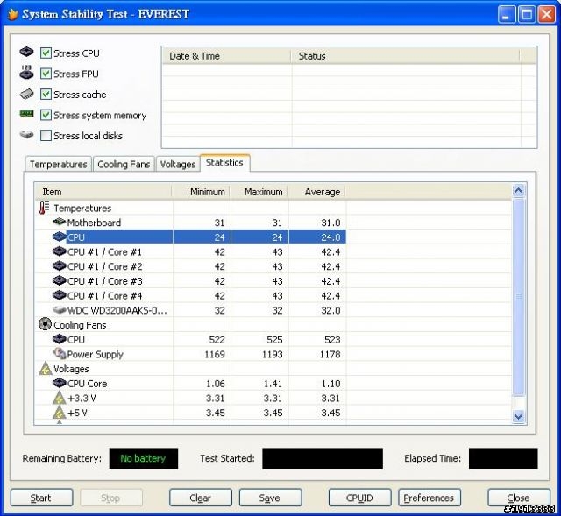
Task: Click the Date & Time column header
Action: pyautogui.click(x=226, y=56)
